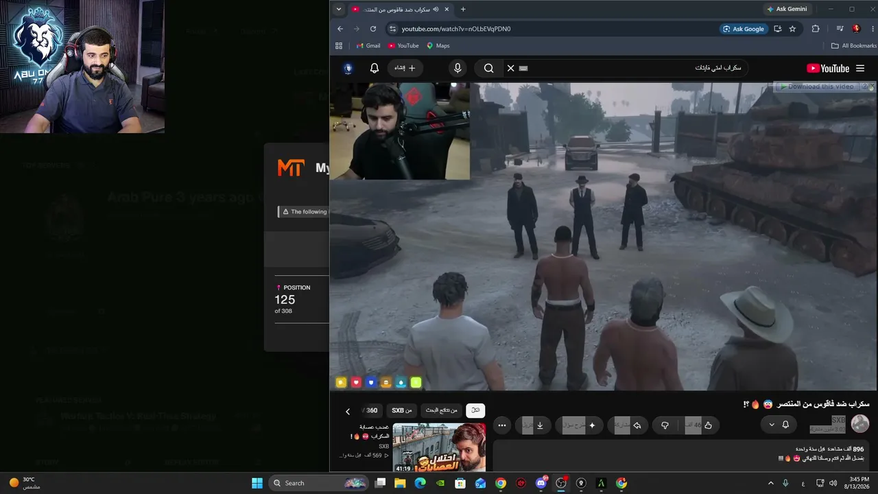
Task: Clear the YouTube search query
Action: (x=510, y=68)
